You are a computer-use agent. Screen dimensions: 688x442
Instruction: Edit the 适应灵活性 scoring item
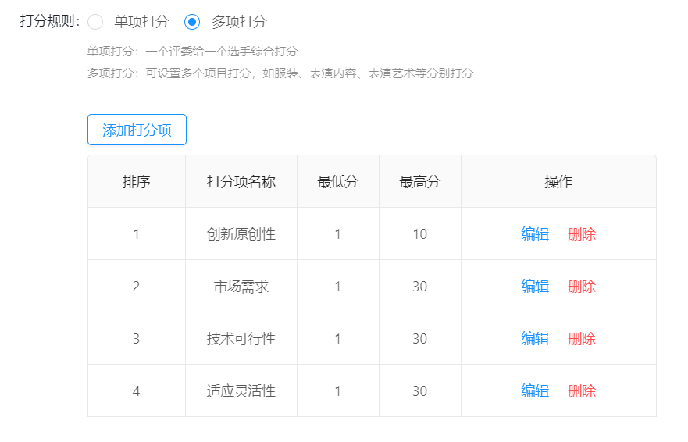pos(535,390)
